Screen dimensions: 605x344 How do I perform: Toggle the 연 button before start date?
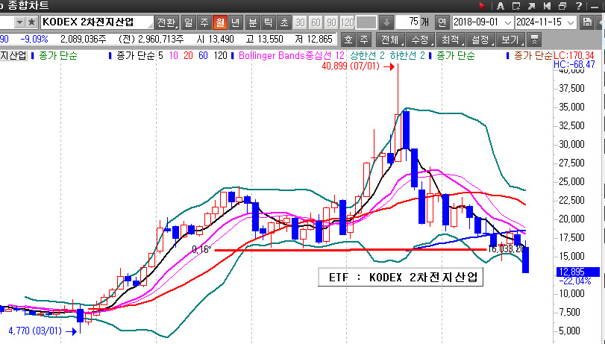click(x=442, y=22)
